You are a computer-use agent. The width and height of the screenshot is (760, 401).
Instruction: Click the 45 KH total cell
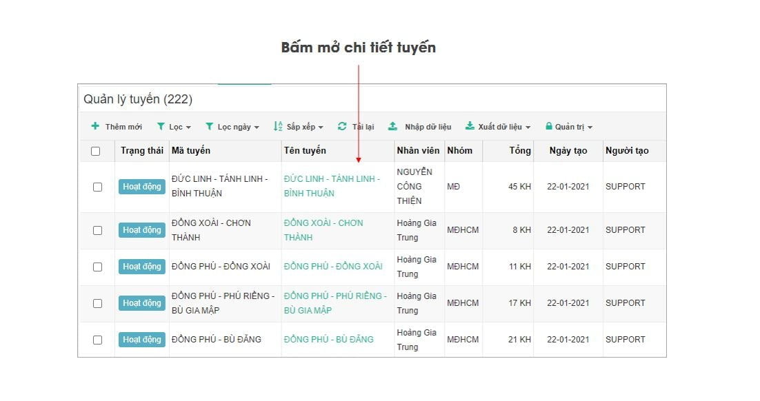coord(519,187)
